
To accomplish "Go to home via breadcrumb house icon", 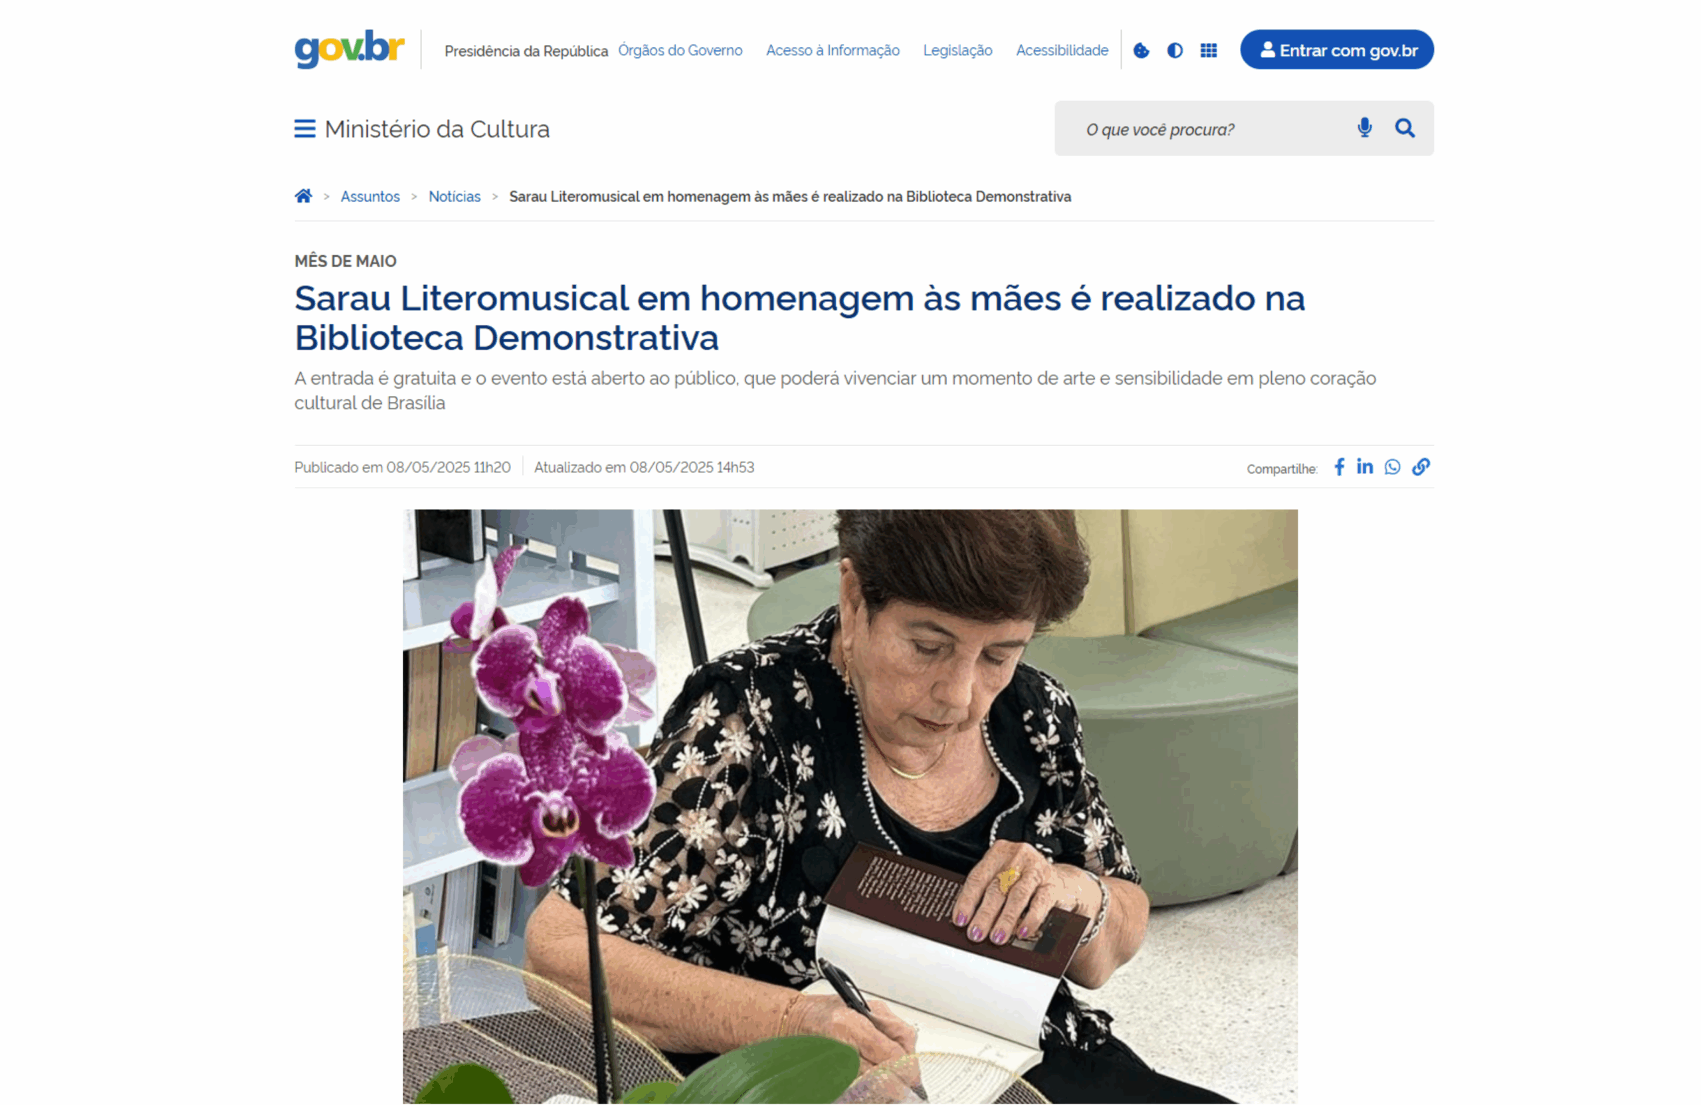I will (x=303, y=196).
